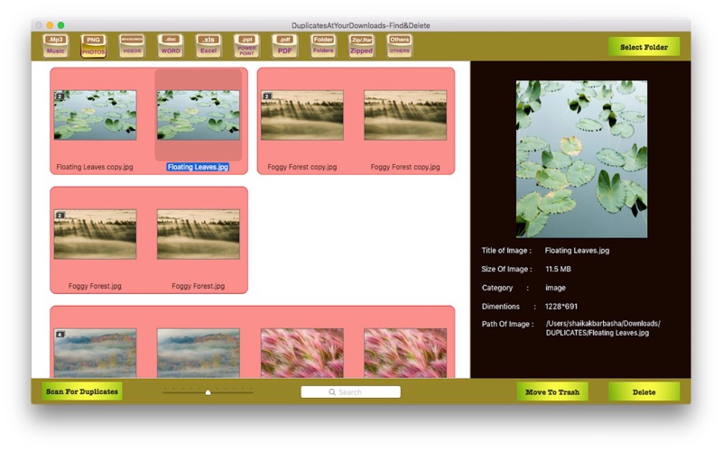Click the Delete button
The width and height of the screenshot is (722, 451).
[x=643, y=392]
